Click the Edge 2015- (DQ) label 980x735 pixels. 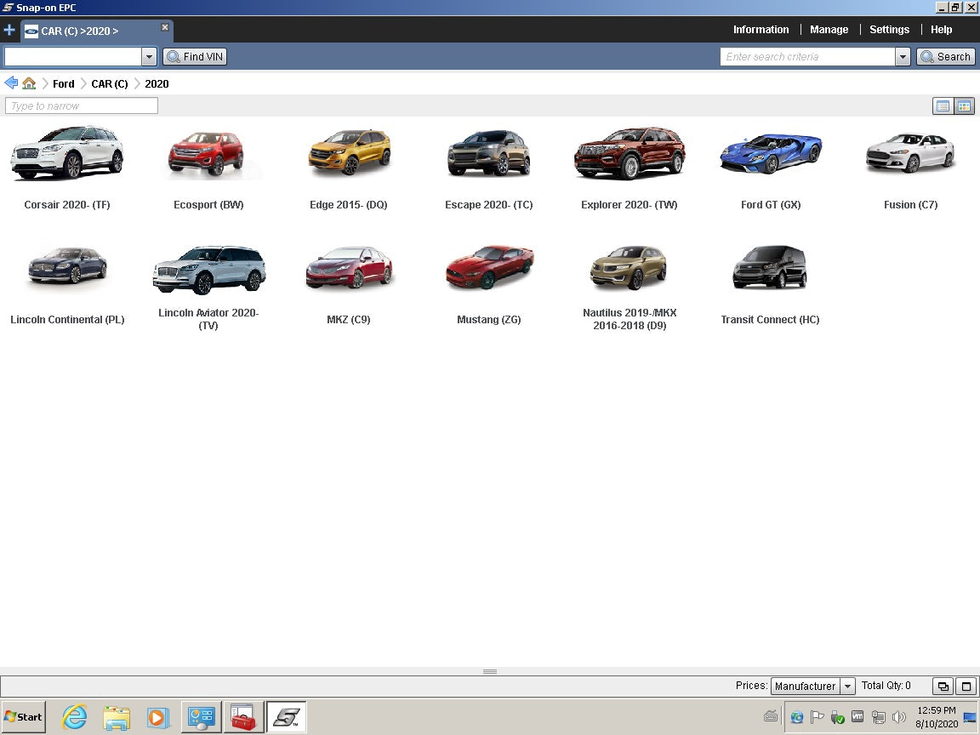(x=349, y=205)
